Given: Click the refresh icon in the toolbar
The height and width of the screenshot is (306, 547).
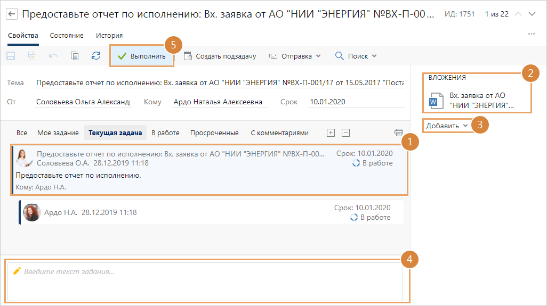Looking at the screenshot, I should pos(96,56).
